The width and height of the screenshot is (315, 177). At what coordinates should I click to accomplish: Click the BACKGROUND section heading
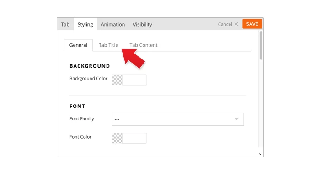pos(90,66)
